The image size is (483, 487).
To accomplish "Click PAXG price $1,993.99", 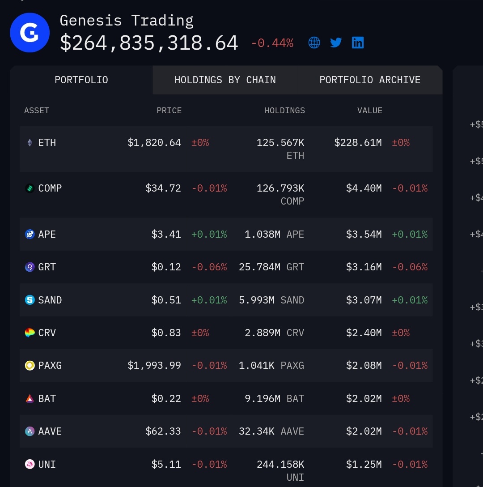I will click(x=154, y=366).
